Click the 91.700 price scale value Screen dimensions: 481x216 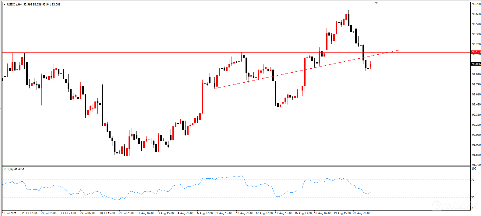(476, 165)
